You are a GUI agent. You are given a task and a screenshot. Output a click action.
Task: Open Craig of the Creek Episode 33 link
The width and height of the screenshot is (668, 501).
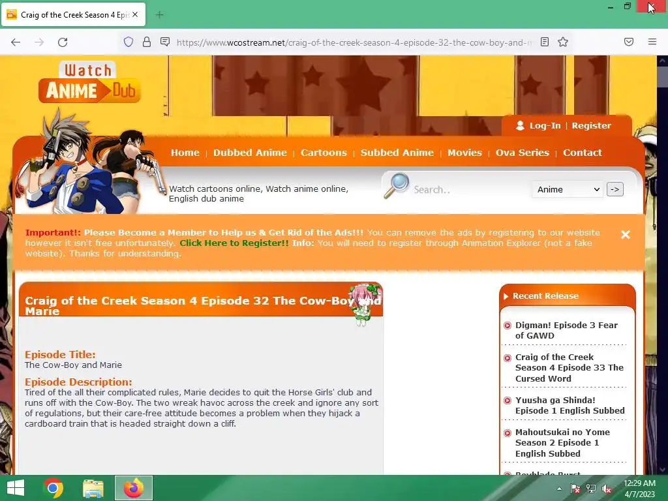(x=569, y=368)
